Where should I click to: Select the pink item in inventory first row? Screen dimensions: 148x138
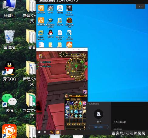[84, 103]
